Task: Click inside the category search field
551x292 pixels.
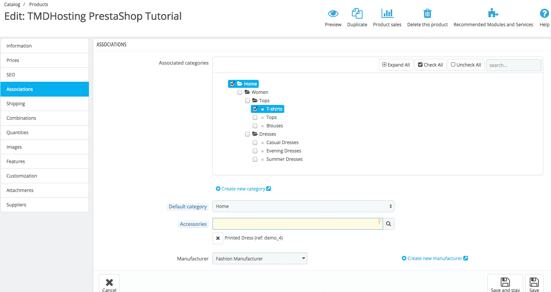Action: pyautogui.click(x=513, y=65)
